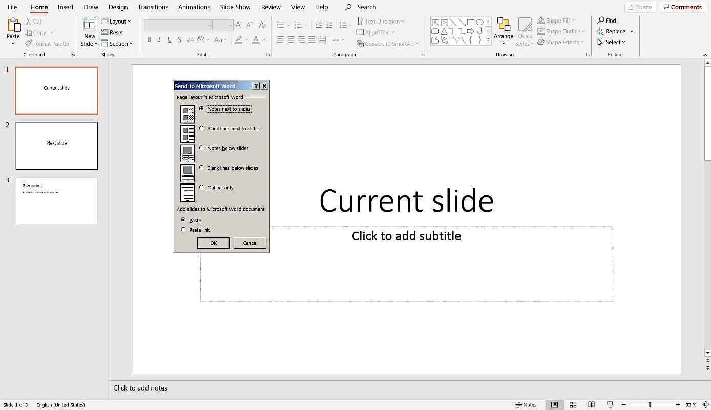This screenshot has height=410, width=711.
Task: Open the New Slide dropdown
Action: click(x=89, y=44)
